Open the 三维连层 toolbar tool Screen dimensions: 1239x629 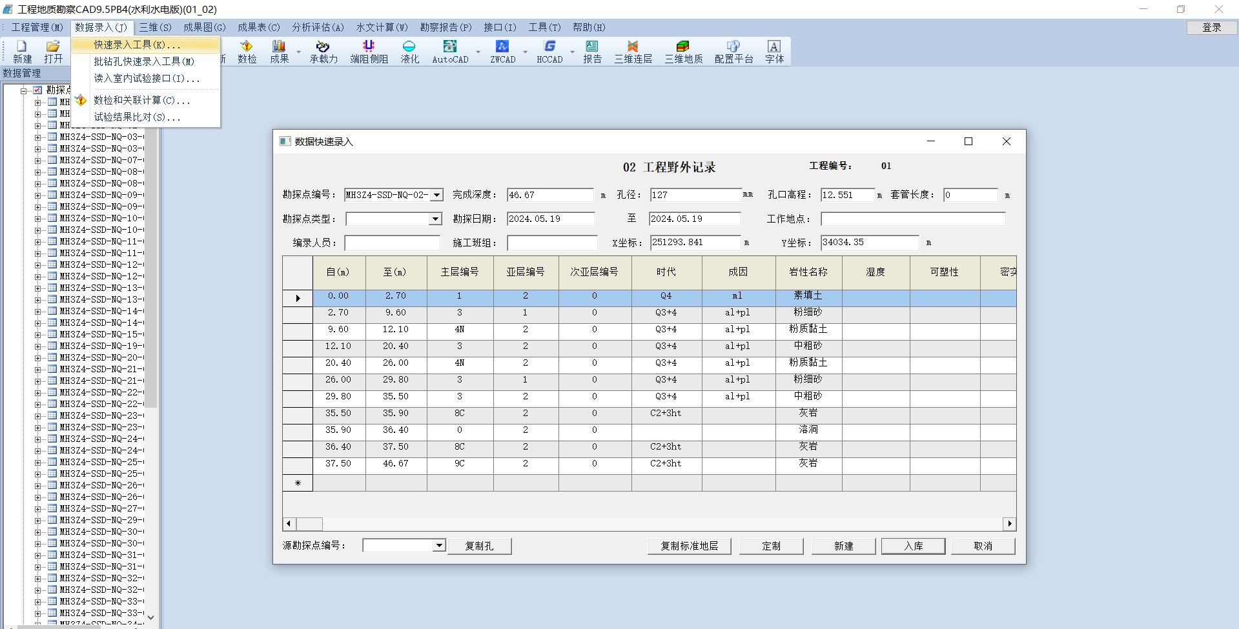[633, 52]
